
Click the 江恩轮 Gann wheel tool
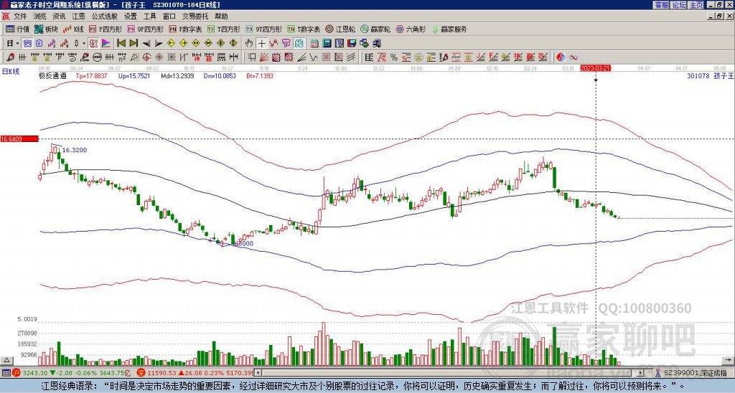pyautogui.click(x=340, y=29)
